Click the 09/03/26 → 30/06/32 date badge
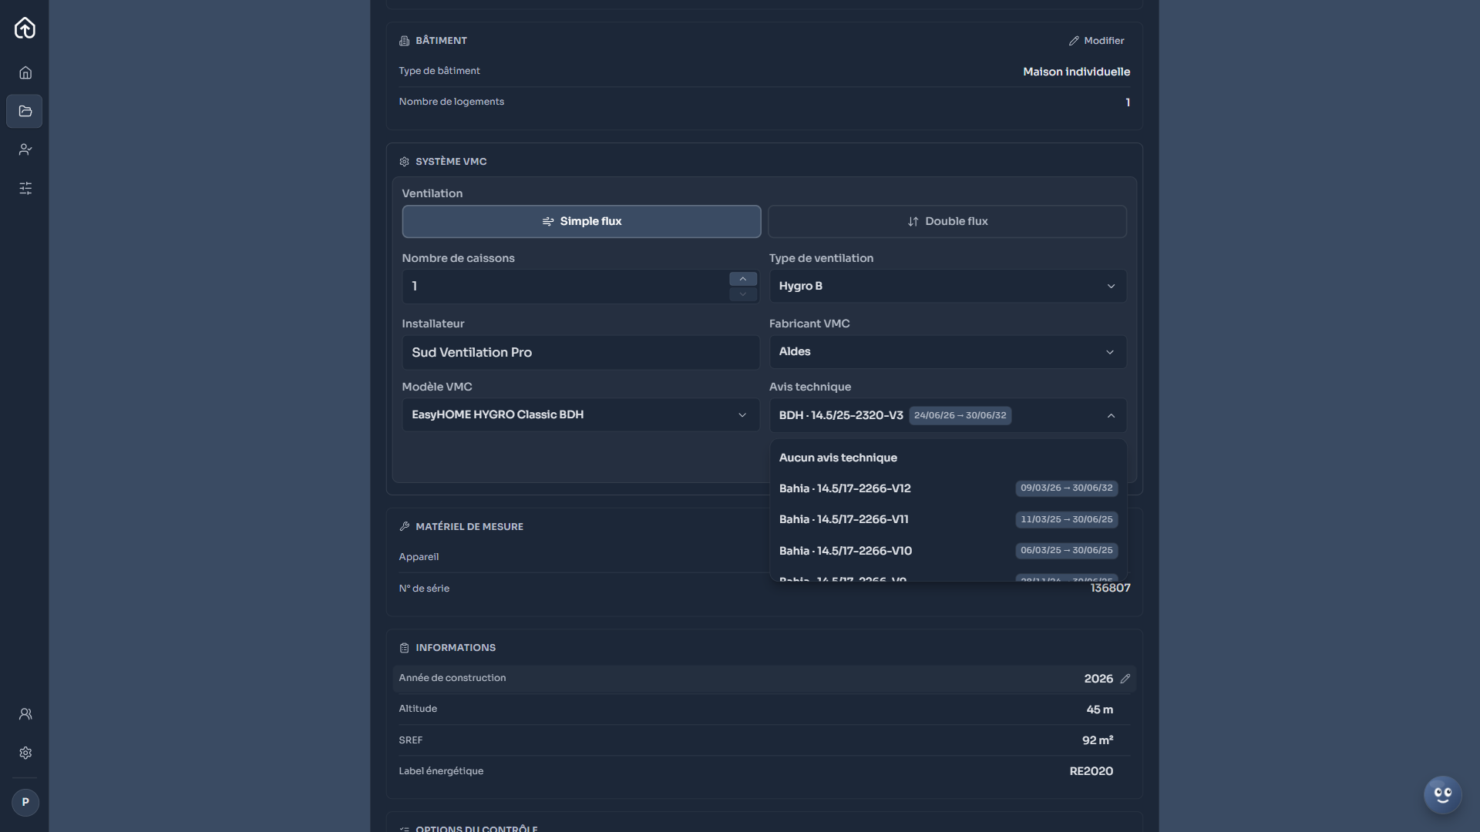 (x=1066, y=488)
